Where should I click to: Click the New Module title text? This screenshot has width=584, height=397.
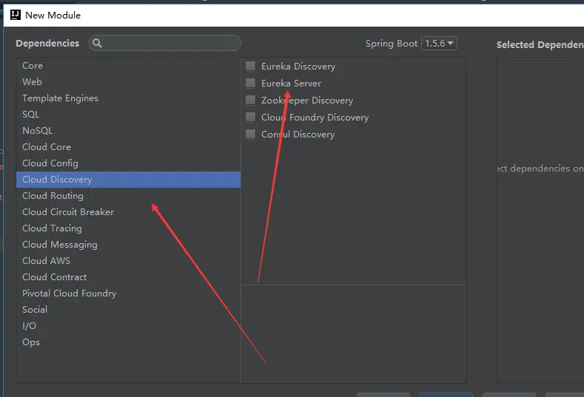click(x=53, y=16)
